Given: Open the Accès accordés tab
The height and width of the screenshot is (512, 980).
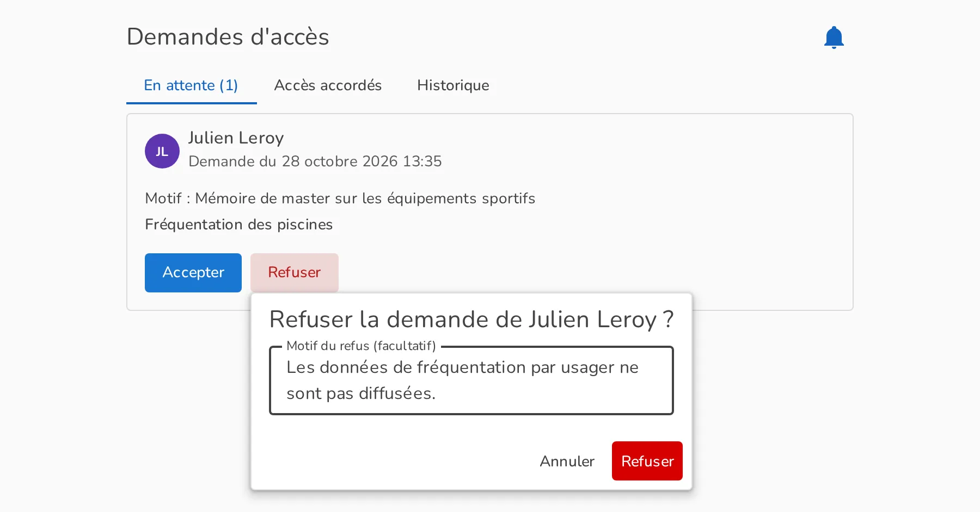Looking at the screenshot, I should [328, 85].
